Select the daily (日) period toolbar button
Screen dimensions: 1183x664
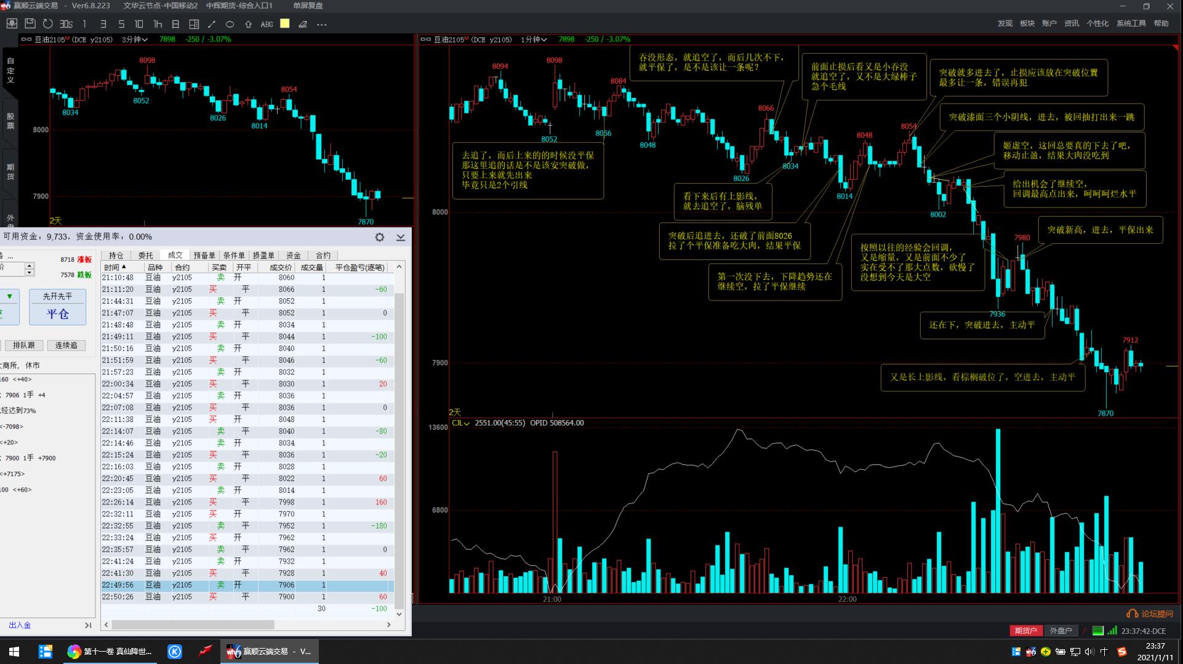point(175,24)
